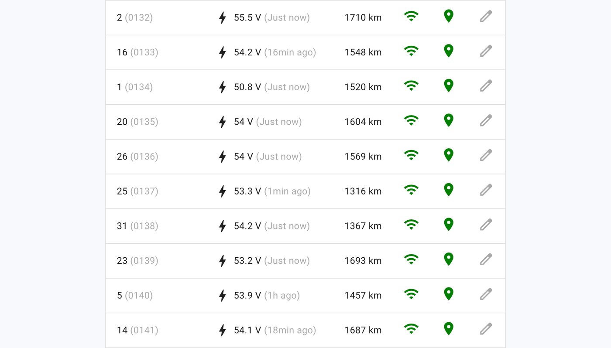611x348 pixels.
Task: Click the edit pencil in row 31 (0138)
Action: coord(486,225)
